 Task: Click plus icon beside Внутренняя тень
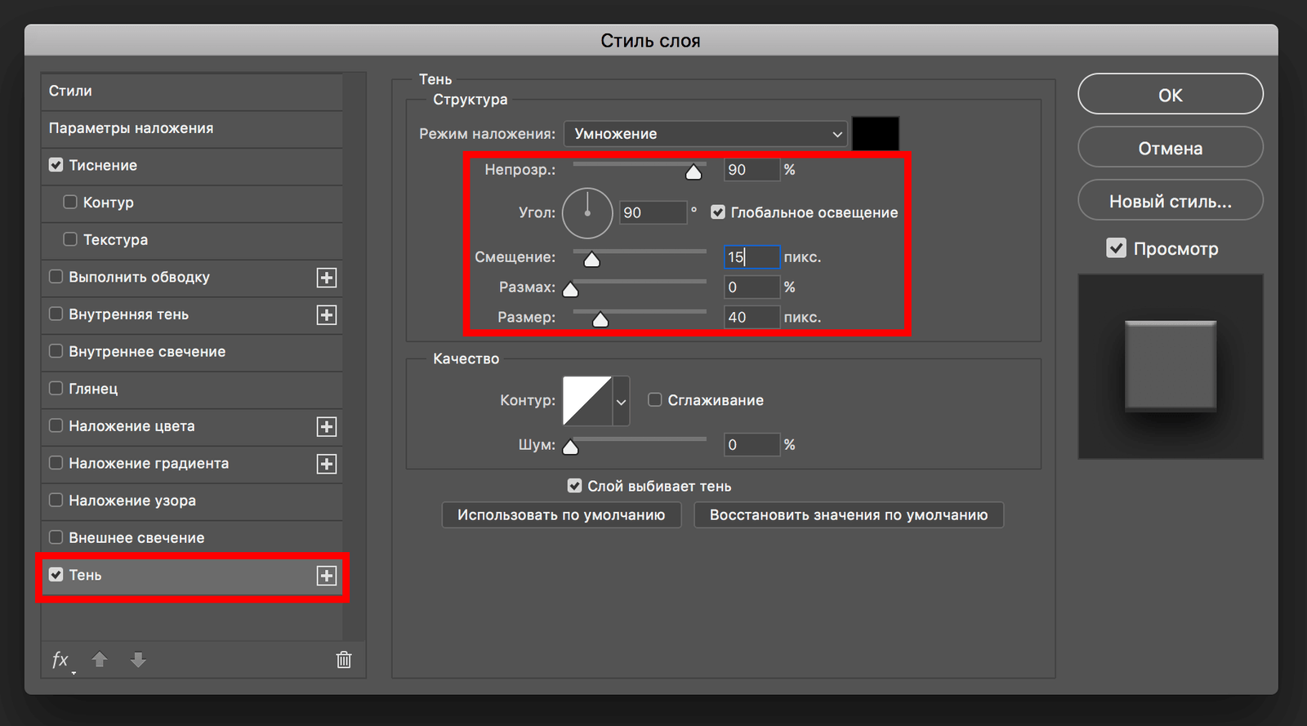(327, 315)
